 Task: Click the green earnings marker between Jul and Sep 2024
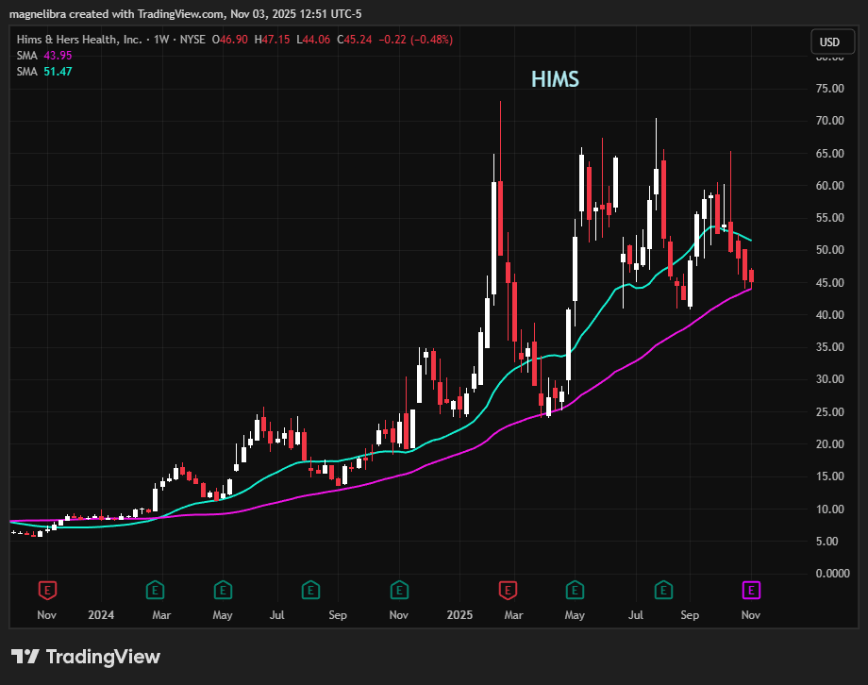[x=310, y=591]
